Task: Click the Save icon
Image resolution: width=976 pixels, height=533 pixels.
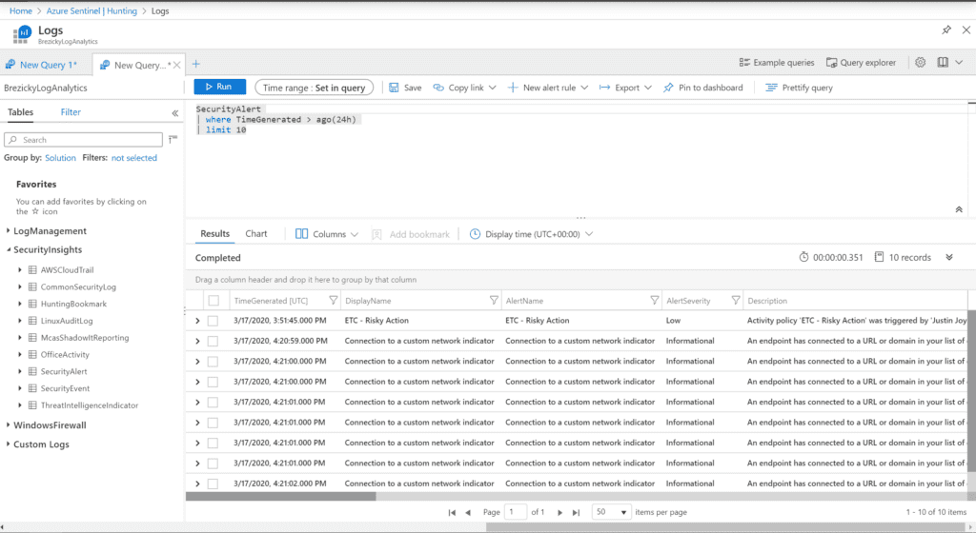Action: click(394, 88)
